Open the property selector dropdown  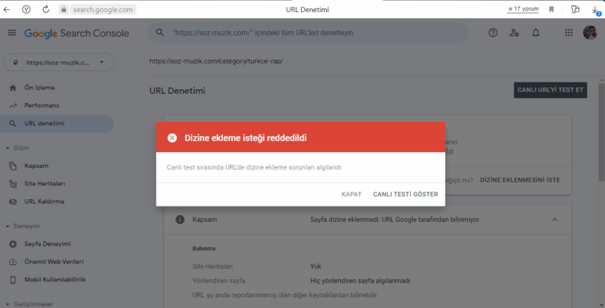[58, 61]
